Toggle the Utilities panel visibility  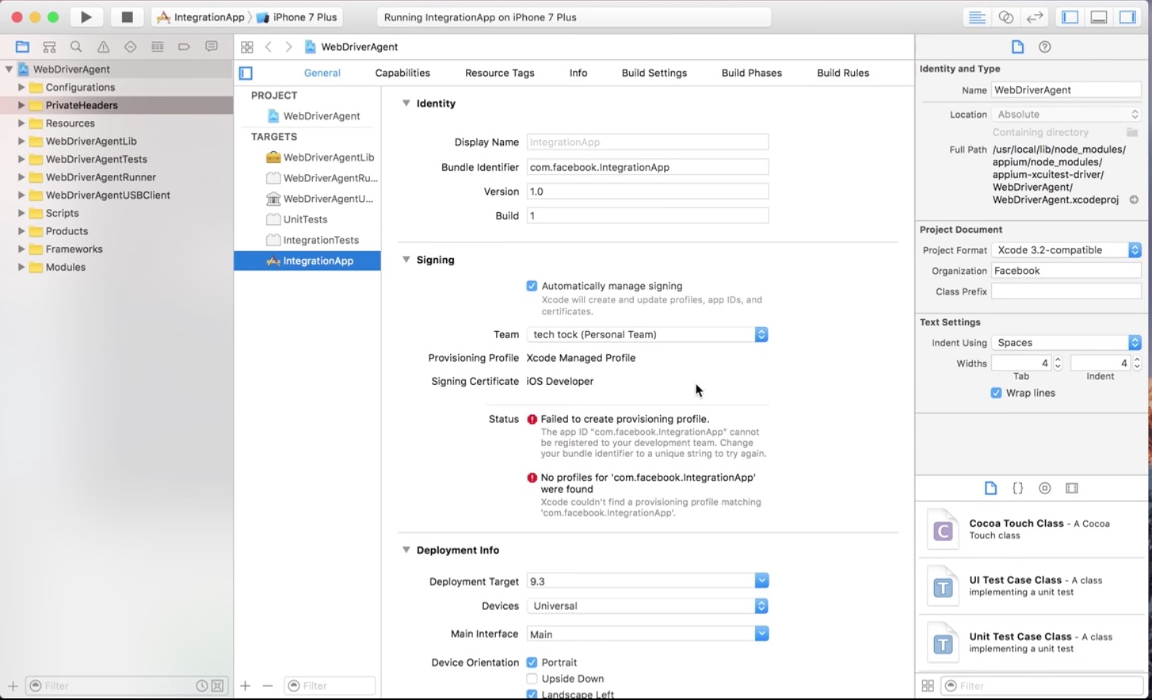point(1127,17)
